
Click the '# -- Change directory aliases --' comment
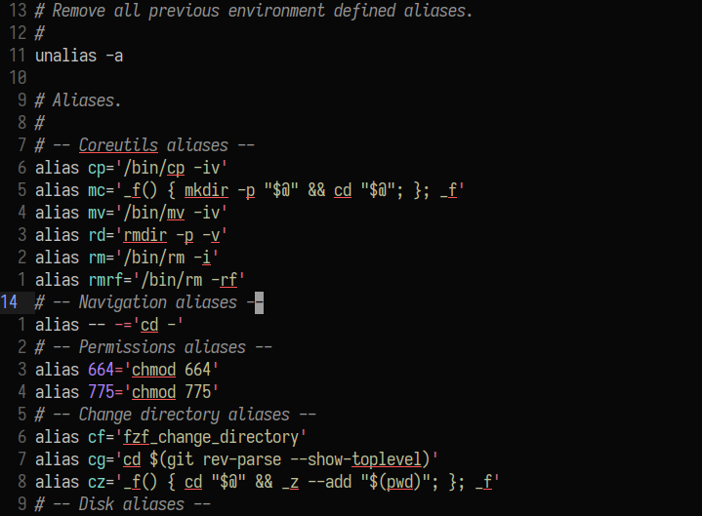tap(176, 415)
